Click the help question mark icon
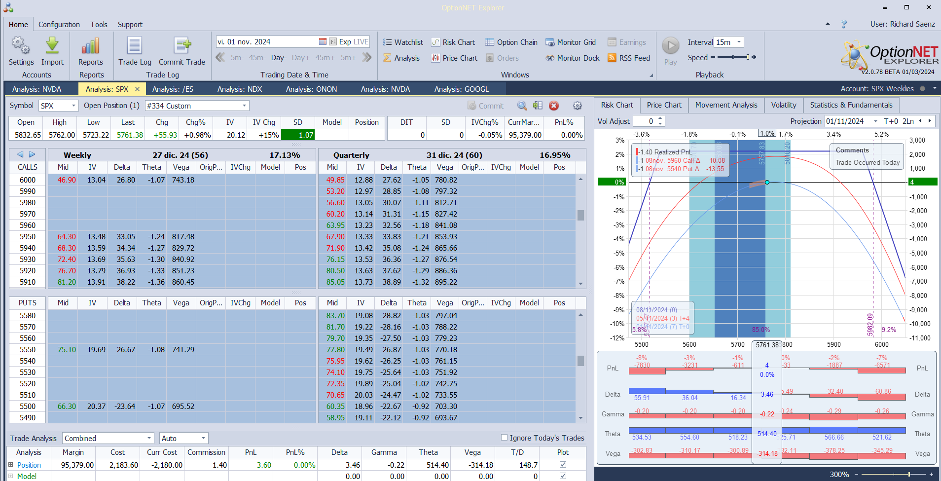 click(x=844, y=24)
